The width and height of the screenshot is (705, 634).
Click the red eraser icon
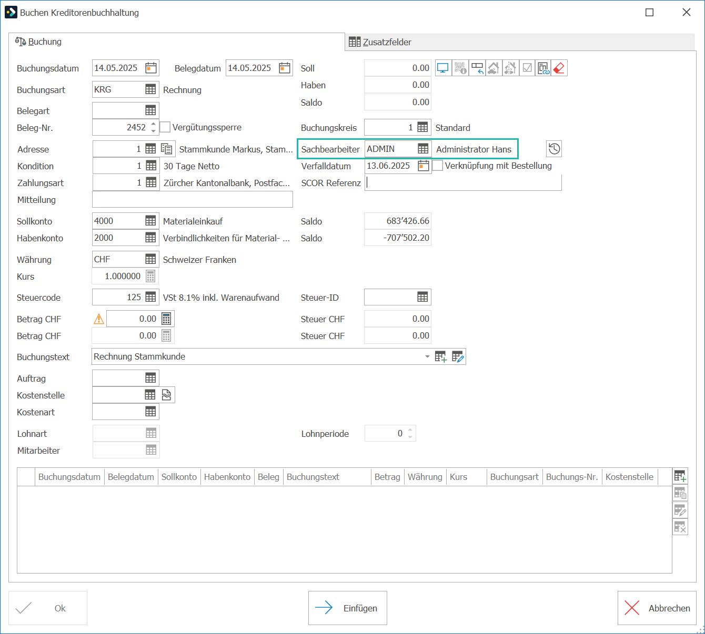[x=559, y=68]
